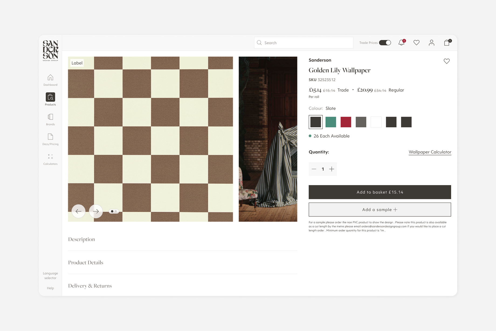The height and width of the screenshot is (331, 496).
Task: Open the shopping basket icon
Action: pyautogui.click(x=447, y=43)
